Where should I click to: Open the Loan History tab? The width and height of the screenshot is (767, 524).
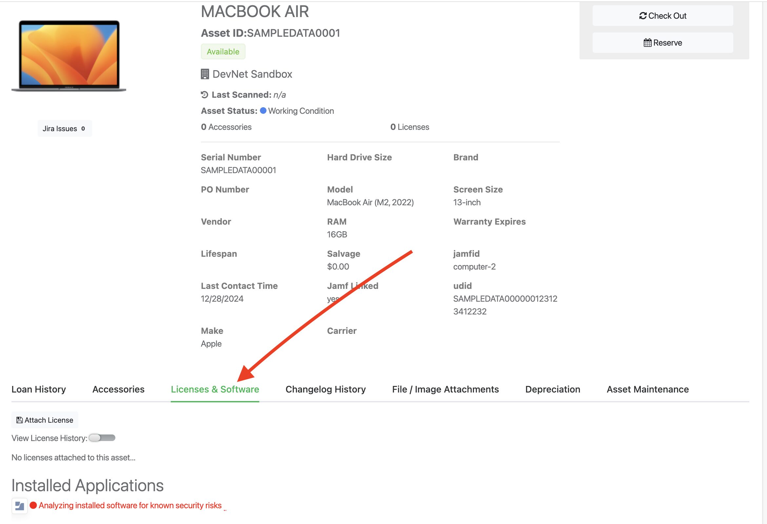[x=39, y=389]
